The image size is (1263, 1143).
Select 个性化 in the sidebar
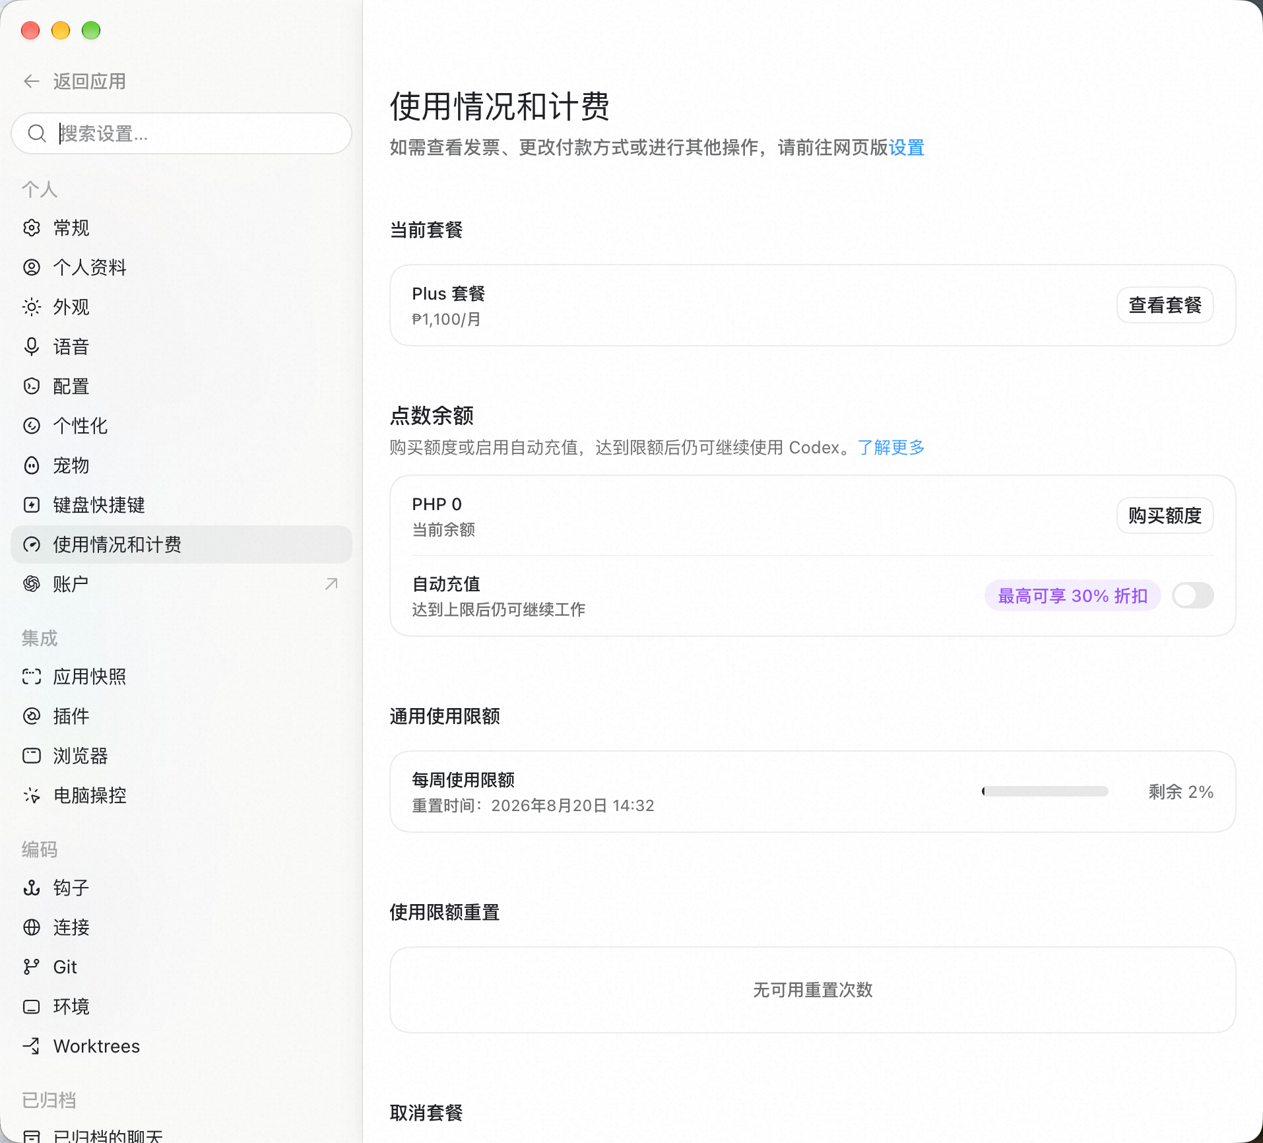click(x=181, y=426)
